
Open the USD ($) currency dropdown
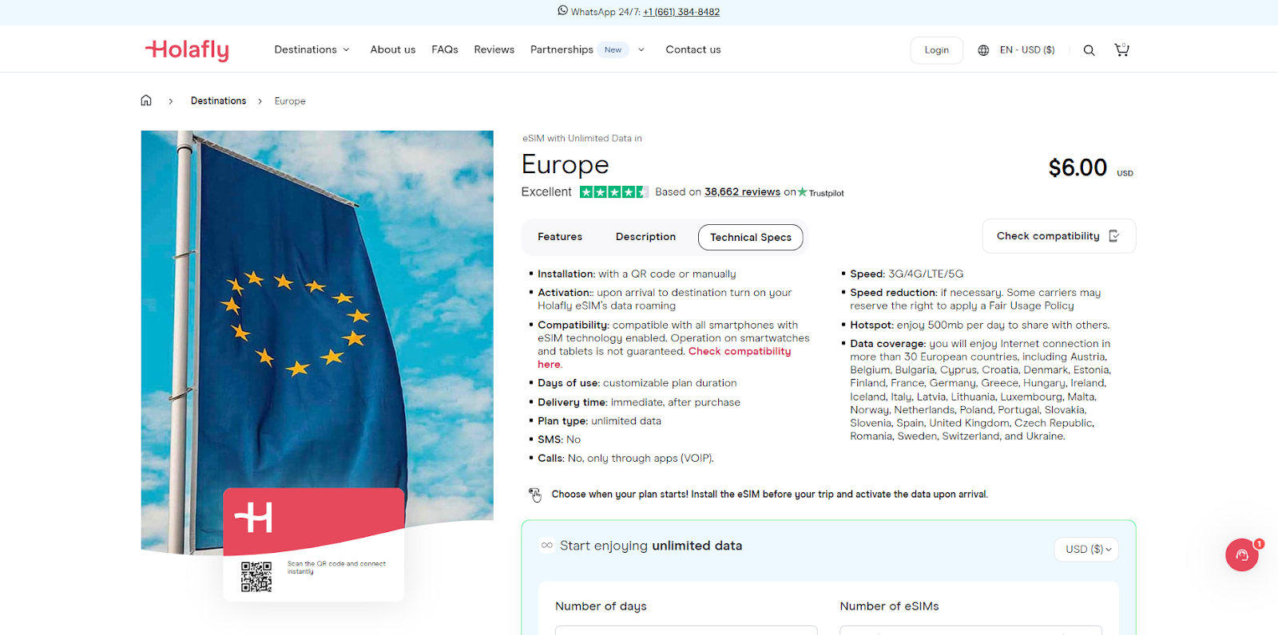point(1086,549)
